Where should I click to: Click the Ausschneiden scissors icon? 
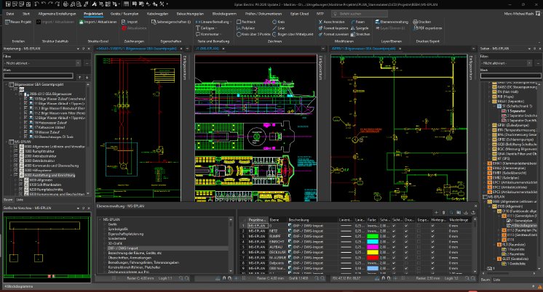[x=320, y=22]
